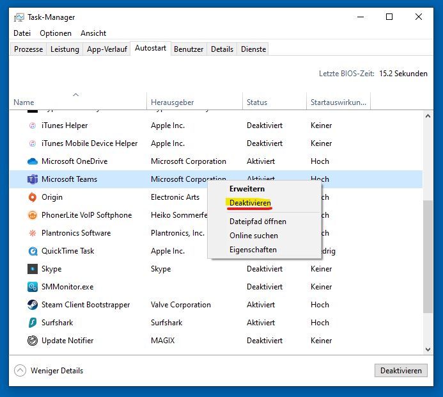Image resolution: width=443 pixels, height=397 pixels.
Task: Switch to the Details tab
Action: click(222, 49)
